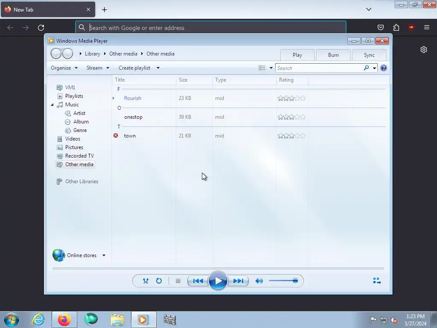
Task: Click Create playlist button
Action: pyautogui.click(x=134, y=68)
